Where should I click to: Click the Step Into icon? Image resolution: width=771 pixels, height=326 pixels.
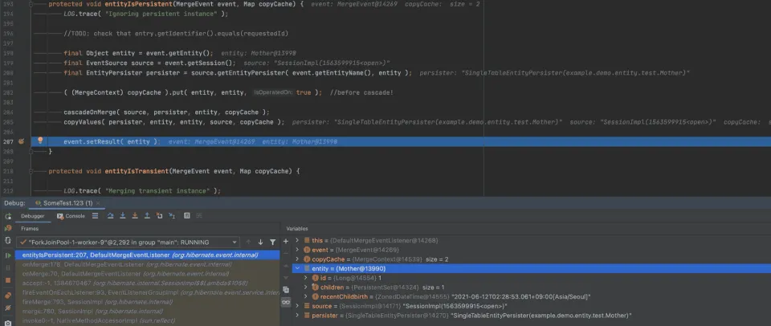click(x=122, y=216)
